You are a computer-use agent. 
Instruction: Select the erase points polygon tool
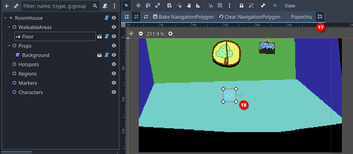(x=146, y=17)
